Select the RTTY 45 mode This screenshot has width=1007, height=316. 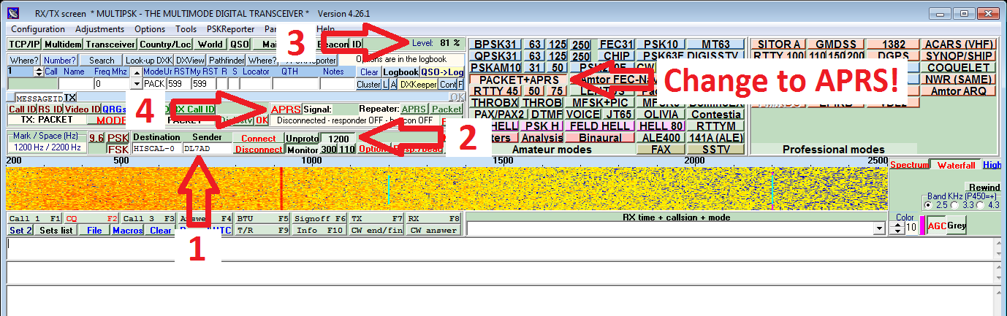click(x=496, y=91)
